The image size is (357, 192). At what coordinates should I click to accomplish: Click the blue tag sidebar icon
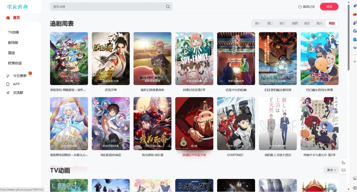354,6
